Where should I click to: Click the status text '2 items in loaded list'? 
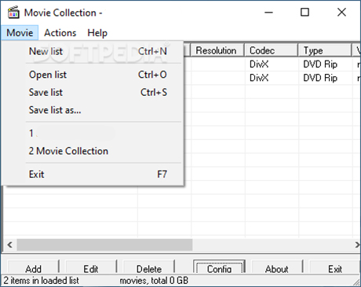41,281
